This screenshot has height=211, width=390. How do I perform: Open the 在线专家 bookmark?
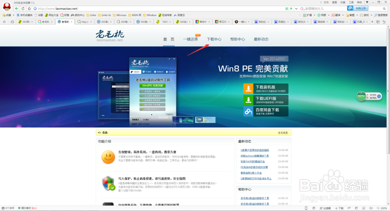click(x=165, y=15)
